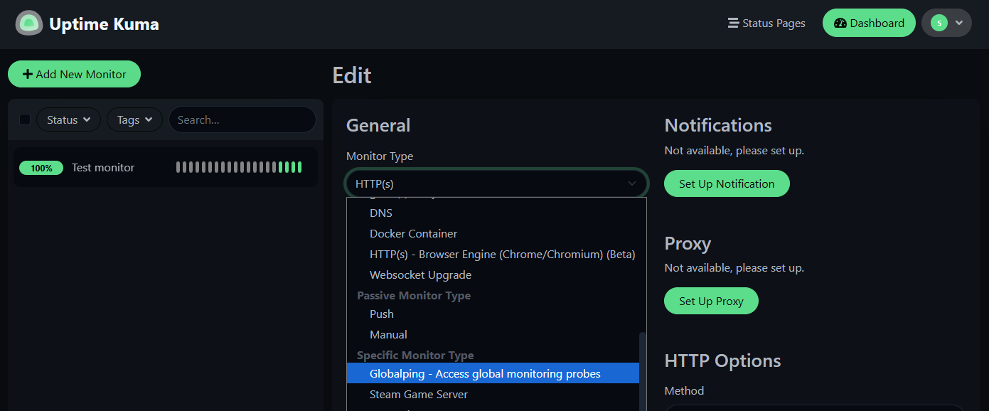Image resolution: width=989 pixels, height=411 pixels.
Task: Click the Set Up Proxy button
Action: (711, 301)
